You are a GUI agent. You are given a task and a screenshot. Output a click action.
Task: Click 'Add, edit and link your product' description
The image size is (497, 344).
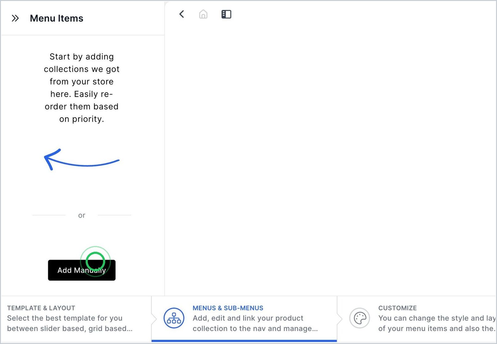tap(255, 323)
